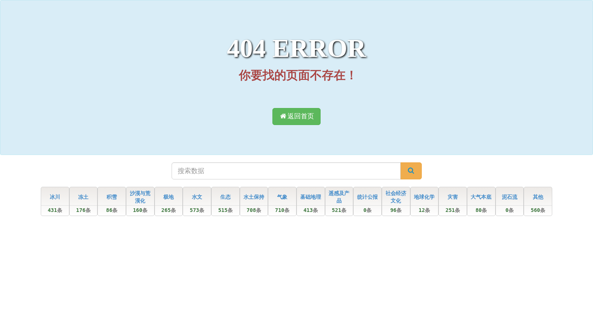593x317 pixels.
Task: Click the 521条 count under 遥感及产品
Action: 339,210
